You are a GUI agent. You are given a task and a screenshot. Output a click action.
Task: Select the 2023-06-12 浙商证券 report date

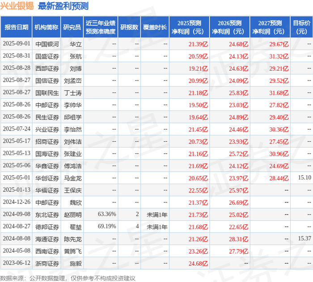coord(17,263)
